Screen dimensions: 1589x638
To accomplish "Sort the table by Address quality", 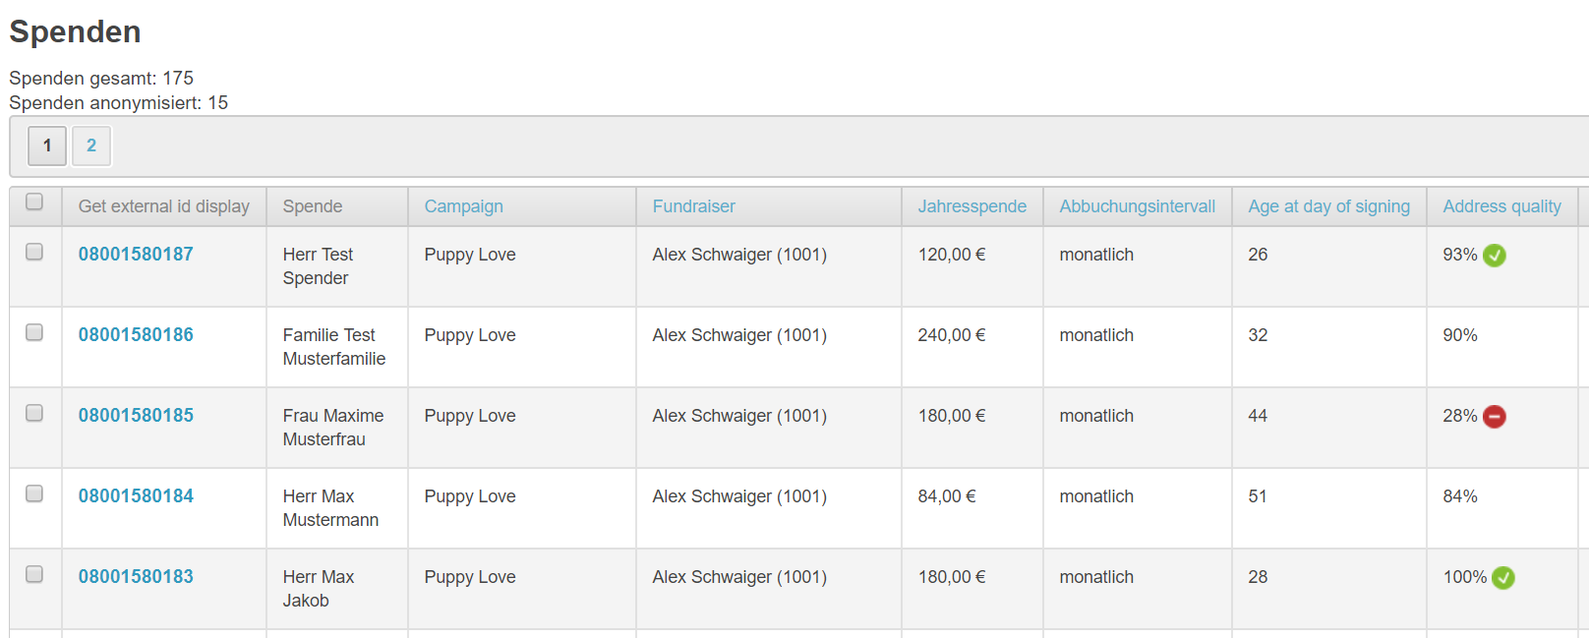I will tap(1501, 206).
